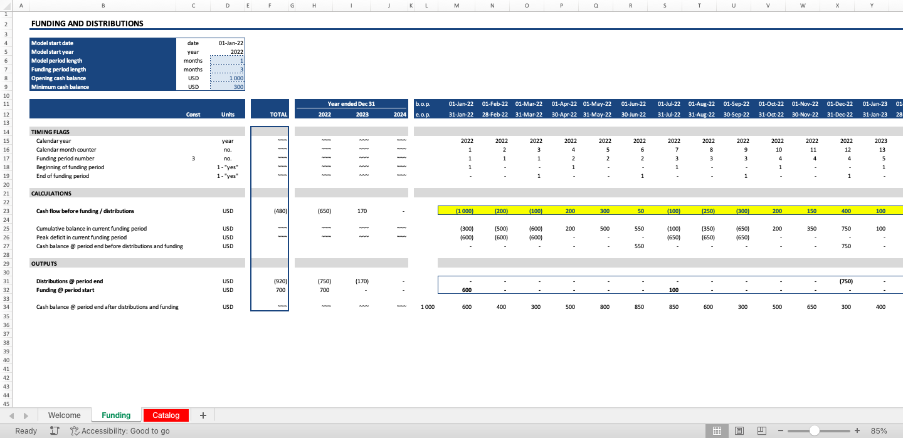Add a new sheet with the plus icon
This screenshot has height=438, width=903.
click(x=203, y=415)
